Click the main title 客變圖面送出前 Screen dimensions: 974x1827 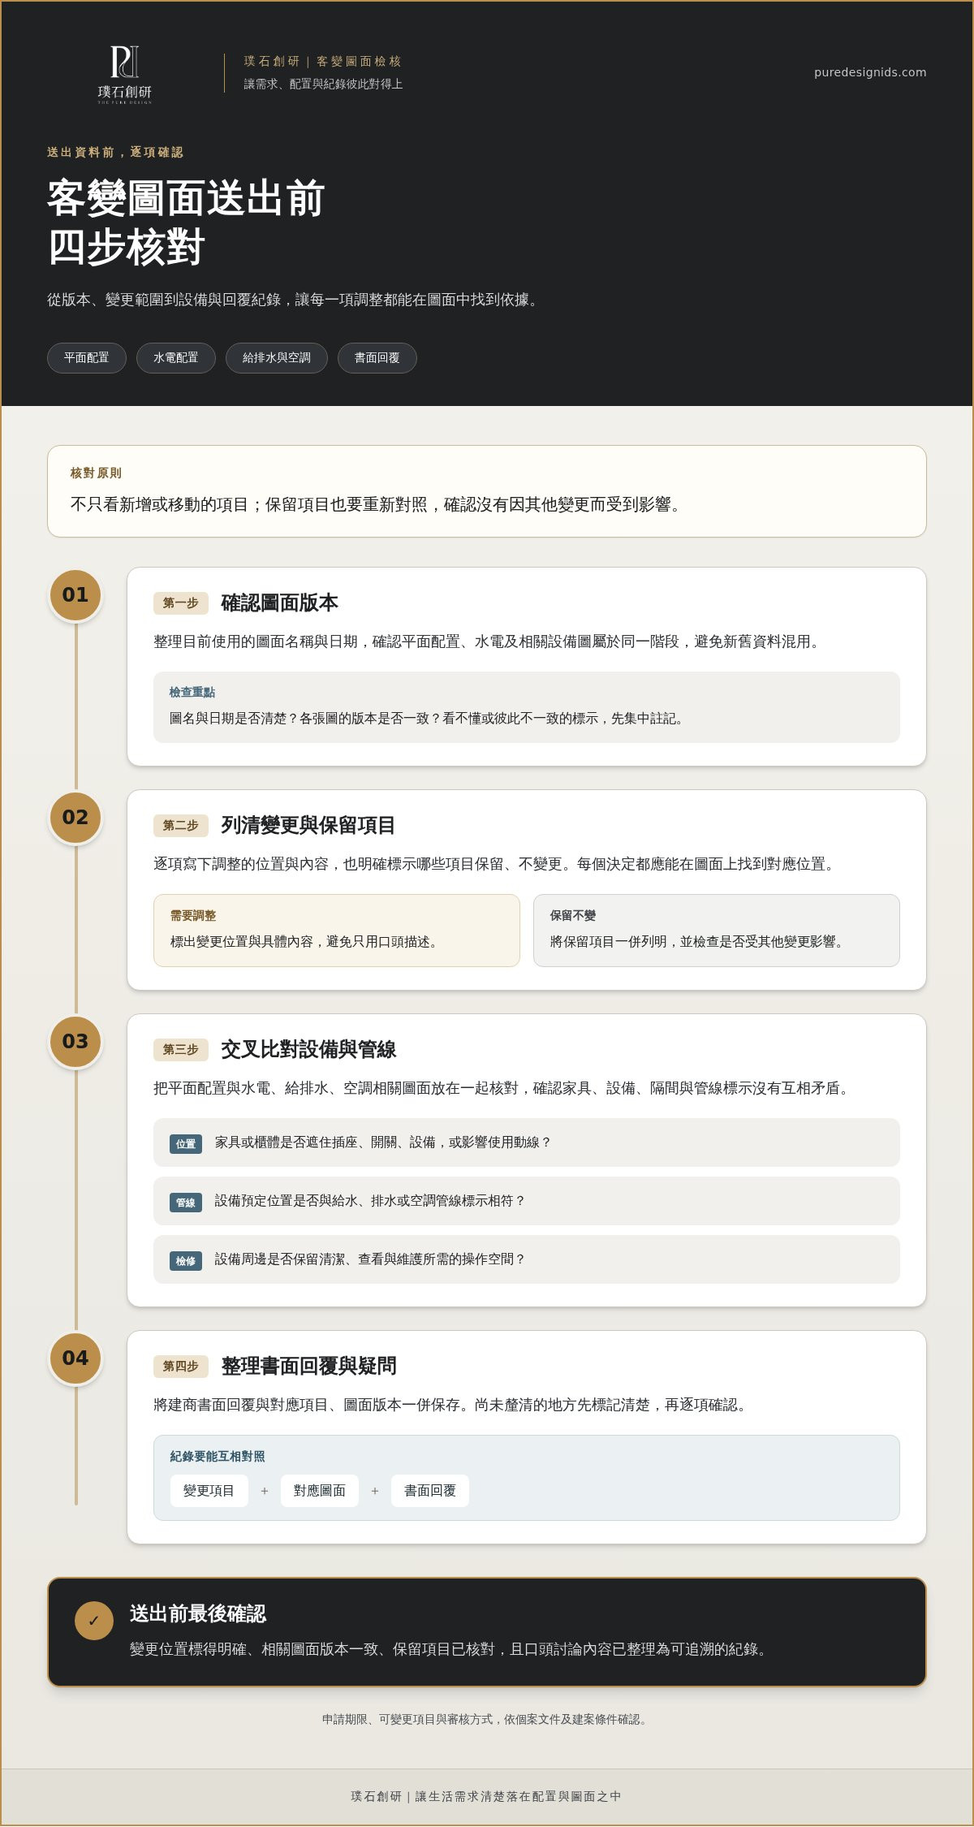[x=186, y=199]
